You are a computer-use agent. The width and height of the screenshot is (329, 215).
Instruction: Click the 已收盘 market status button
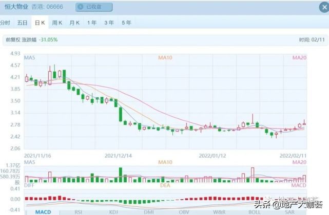click(x=94, y=7)
